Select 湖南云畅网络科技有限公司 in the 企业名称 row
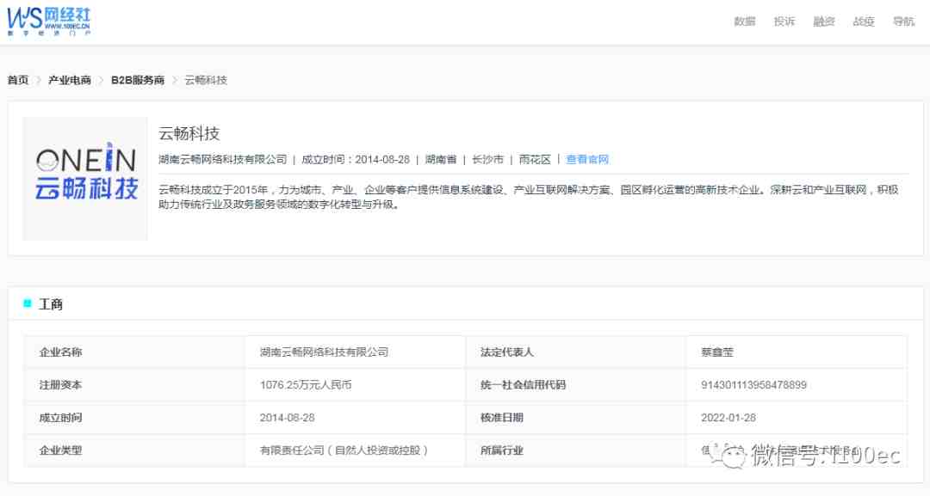The width and height of the screenshot is (930, 496). 324,352
